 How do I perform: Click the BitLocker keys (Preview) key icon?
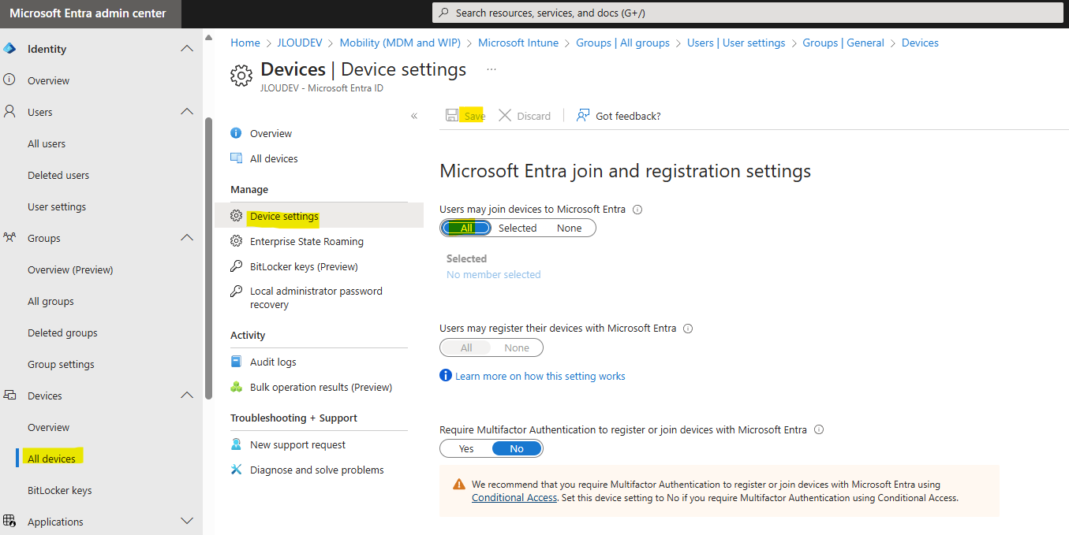click(236, 266)
